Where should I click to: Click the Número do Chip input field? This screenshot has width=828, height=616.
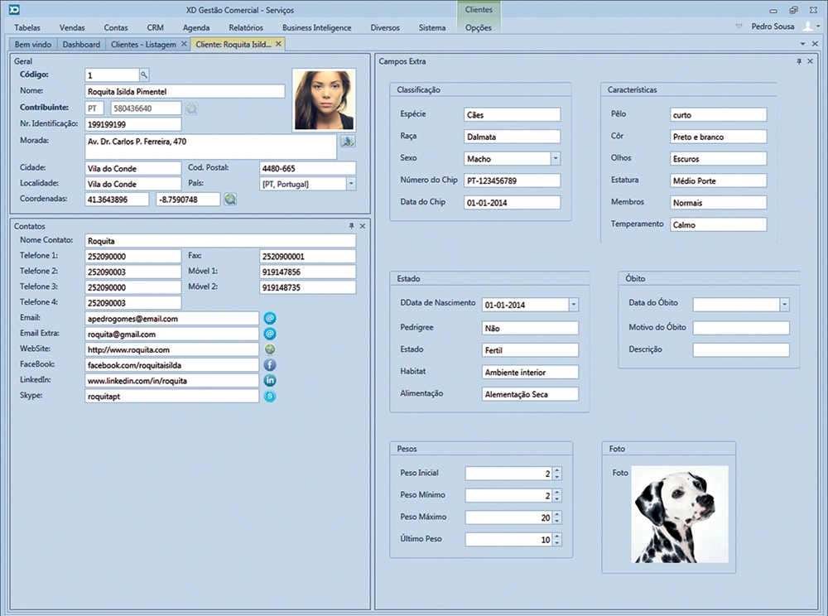(512, 180)
